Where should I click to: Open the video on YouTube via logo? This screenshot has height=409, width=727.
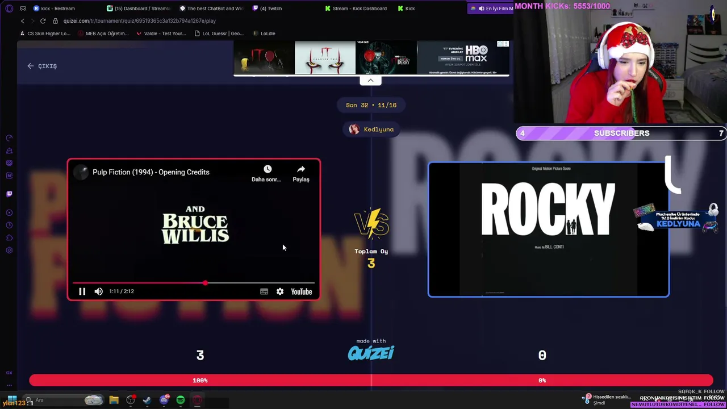click(302, 291)
